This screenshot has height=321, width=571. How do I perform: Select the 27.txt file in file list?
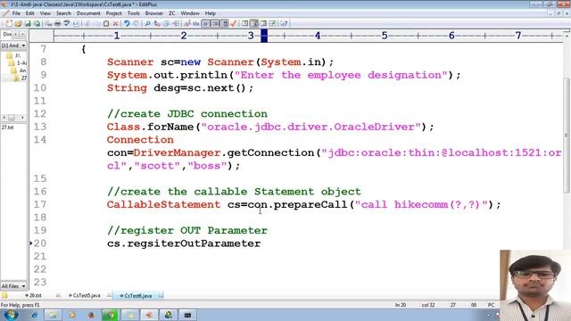[x=7, y=128]
